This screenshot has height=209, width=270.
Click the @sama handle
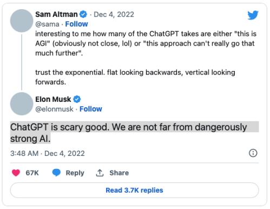(47, 24)
